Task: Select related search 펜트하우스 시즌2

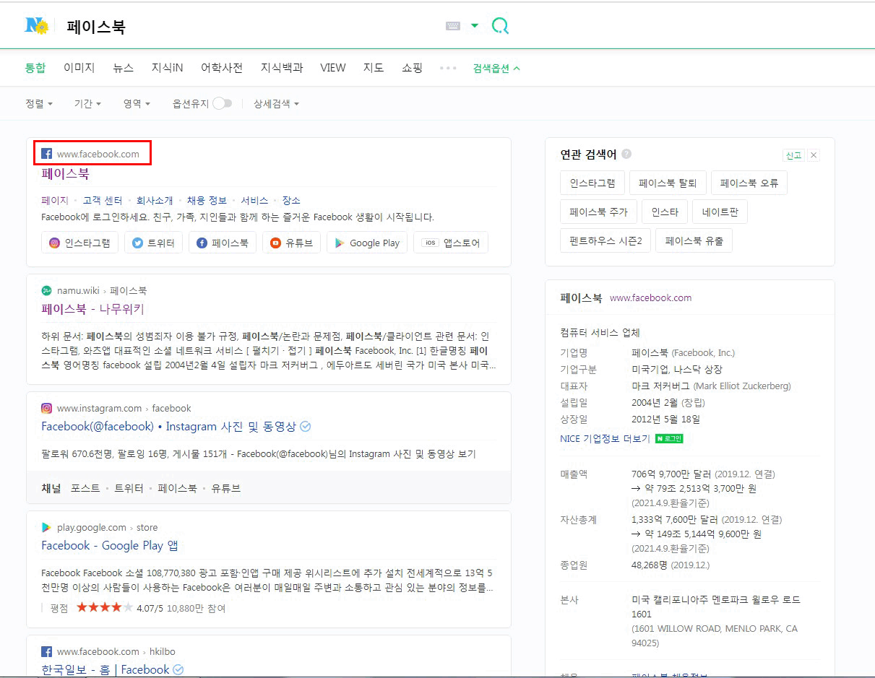Action: click(605, 241)
